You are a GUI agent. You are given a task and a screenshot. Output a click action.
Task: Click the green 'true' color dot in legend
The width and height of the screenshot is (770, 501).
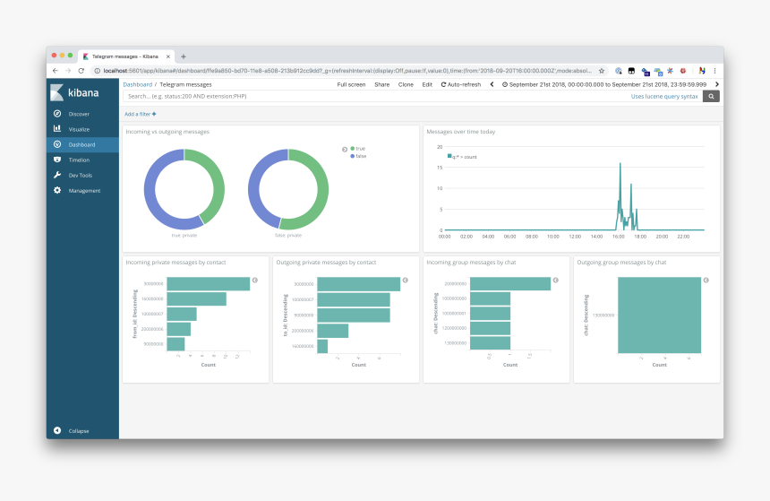353,149
